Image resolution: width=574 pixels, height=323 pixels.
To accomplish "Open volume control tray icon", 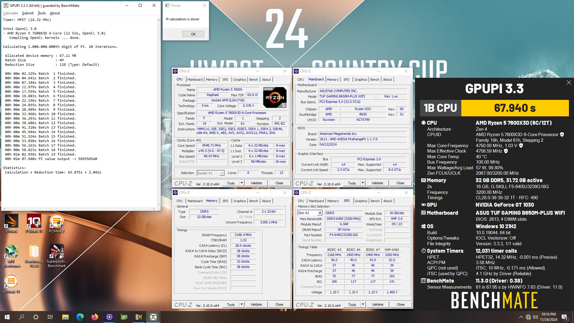I will click(535, 317).
